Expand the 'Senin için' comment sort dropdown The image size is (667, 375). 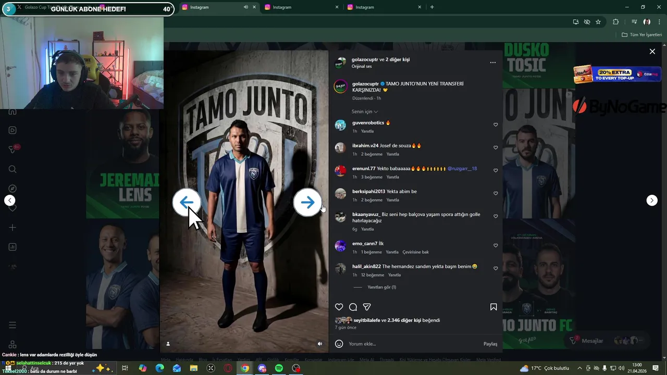pos(365,111)
